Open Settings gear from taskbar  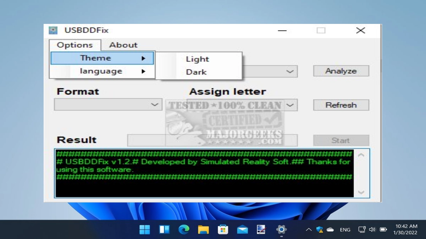coord(281,229)
